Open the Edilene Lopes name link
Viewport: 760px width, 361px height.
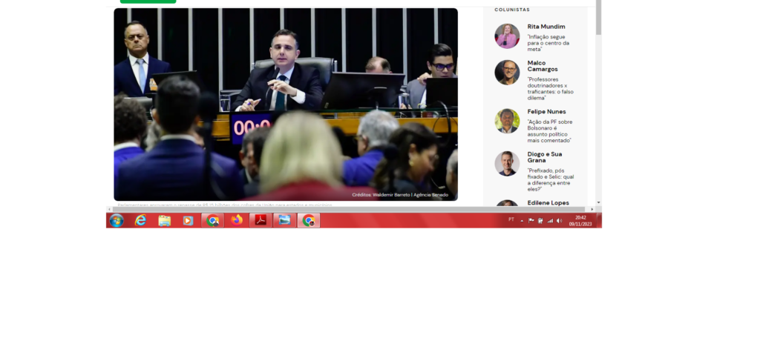[x=548, y=203]
